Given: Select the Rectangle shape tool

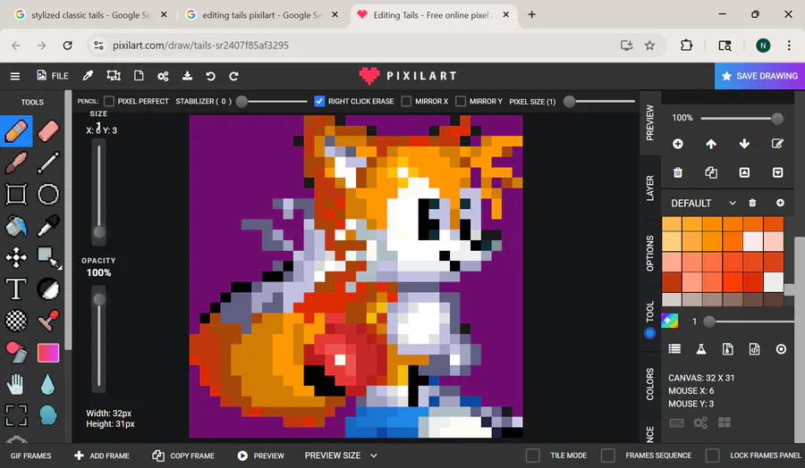Looking at the screenshot, I should click(x=16, y=195).
